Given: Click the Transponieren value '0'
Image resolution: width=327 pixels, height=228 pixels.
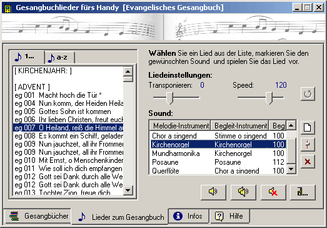Looking at the screenshot, I should tap(202, 85).
